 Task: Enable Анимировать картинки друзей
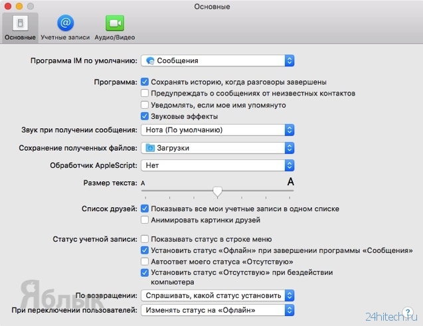[145, 220]
